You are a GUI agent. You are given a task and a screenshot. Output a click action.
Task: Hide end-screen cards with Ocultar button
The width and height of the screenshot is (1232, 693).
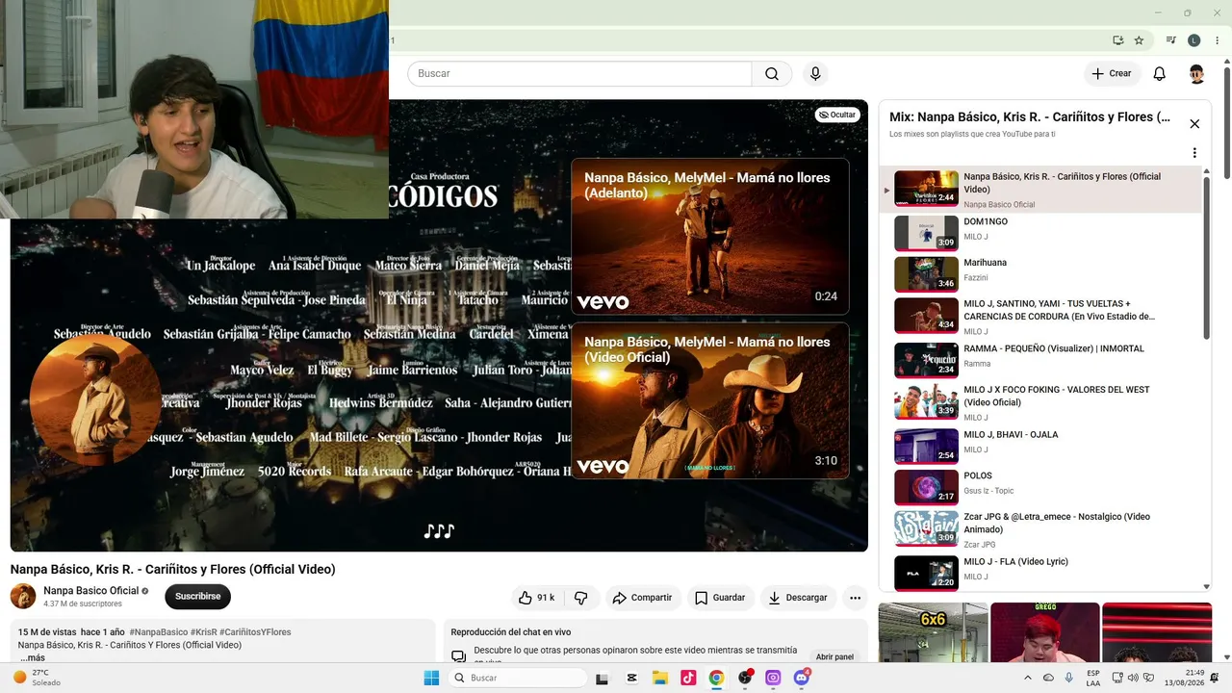click(836, 115)
